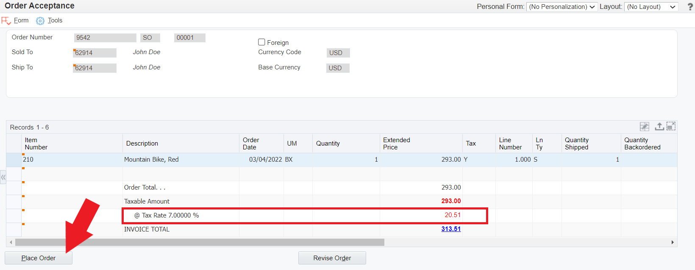The image size is (695, 270).
Task: Click the order date cell 03/04/2022
Action: [261, 160]
